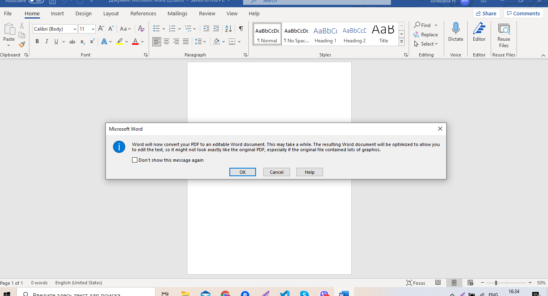Open Reuse Files panel

[x=504, y=34]
